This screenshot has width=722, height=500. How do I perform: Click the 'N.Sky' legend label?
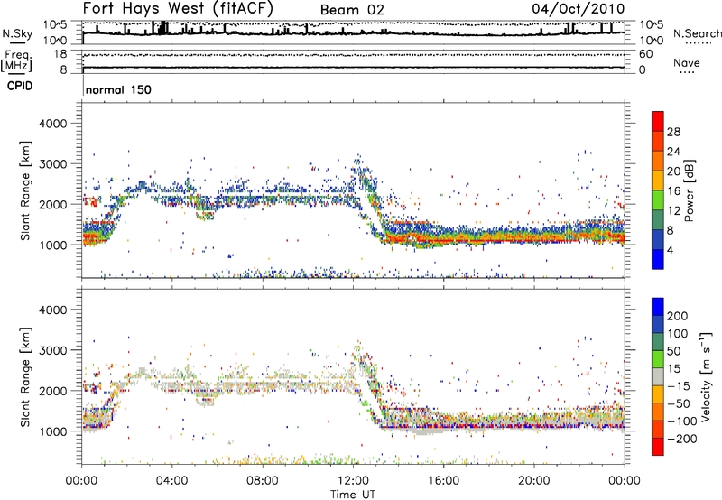coord(17,33)
